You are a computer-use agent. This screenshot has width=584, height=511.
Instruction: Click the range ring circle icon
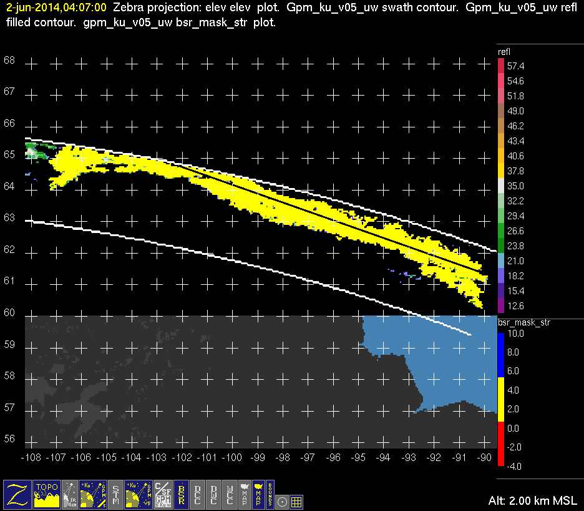pyautogui.click(x=282, y=502)
